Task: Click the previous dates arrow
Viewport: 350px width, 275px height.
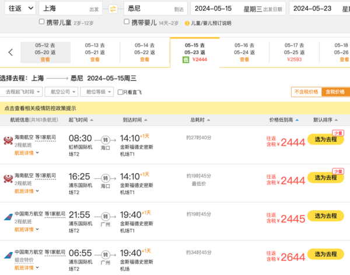Action: 10,52
